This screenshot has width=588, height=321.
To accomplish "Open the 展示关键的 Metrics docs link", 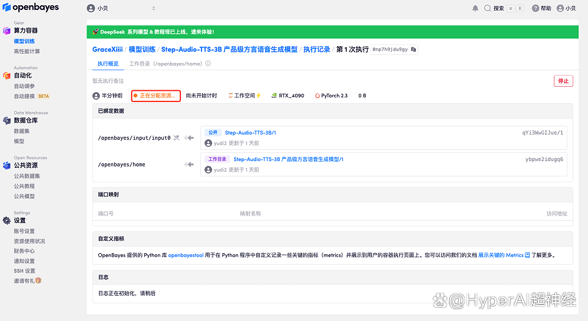I will coord(501,255).
